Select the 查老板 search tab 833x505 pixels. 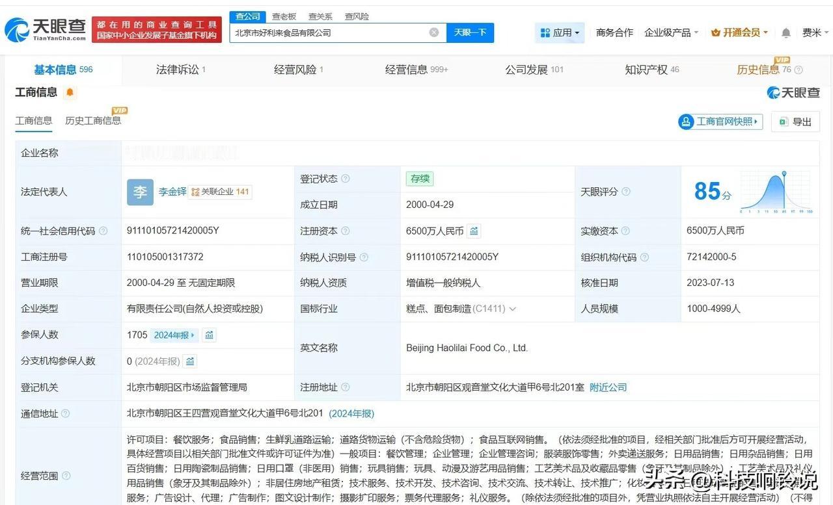pyautogui.click(x=284, y=16)
